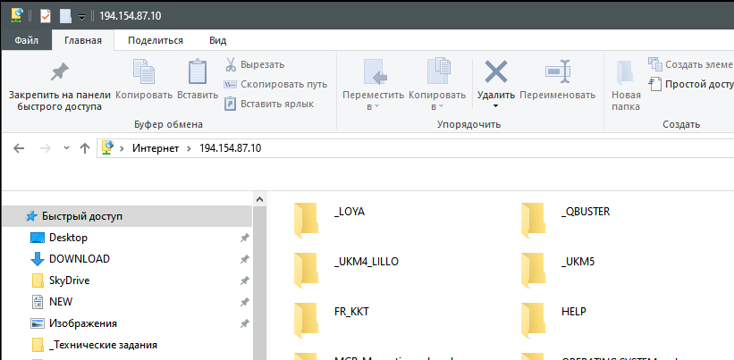Open the recent locations dropdown arrow
734x360 pixels.
pyautogui.click(x=65, y=147)
